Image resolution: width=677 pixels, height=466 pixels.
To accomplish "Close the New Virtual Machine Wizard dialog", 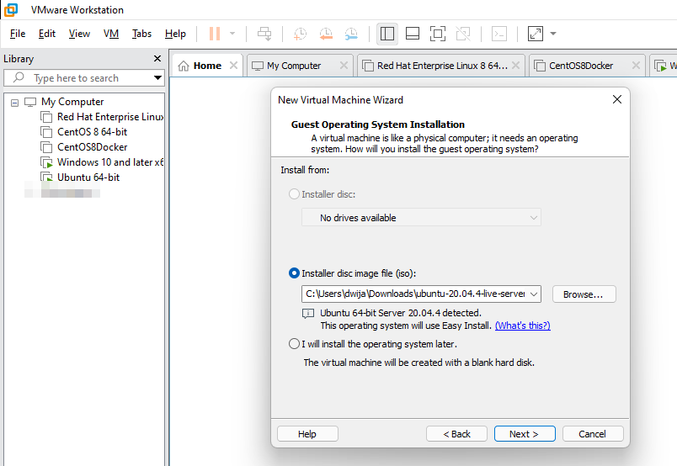I will (617, 99).
